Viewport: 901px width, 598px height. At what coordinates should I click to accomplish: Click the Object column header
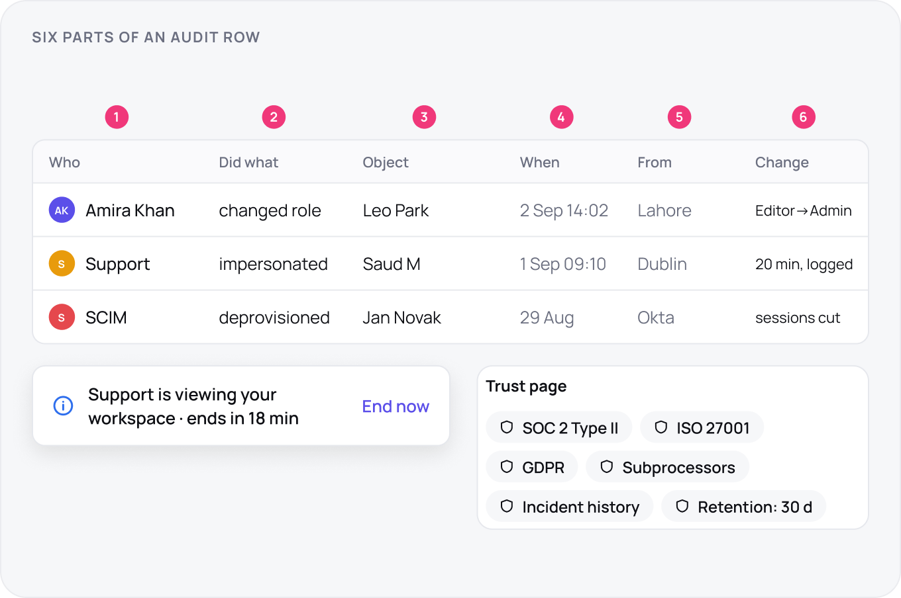[386, 163]
